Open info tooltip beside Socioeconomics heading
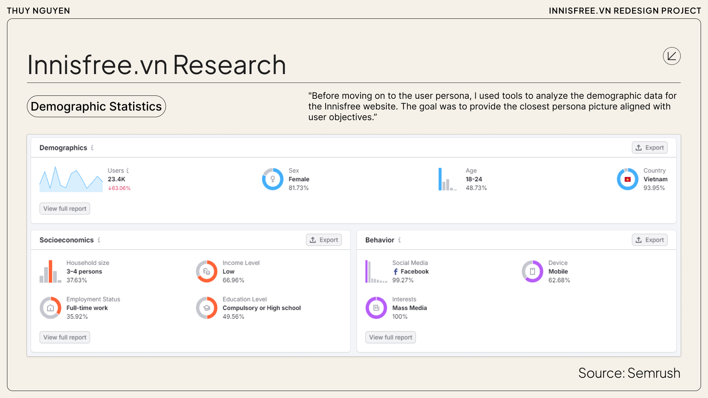 coord(99,240)
